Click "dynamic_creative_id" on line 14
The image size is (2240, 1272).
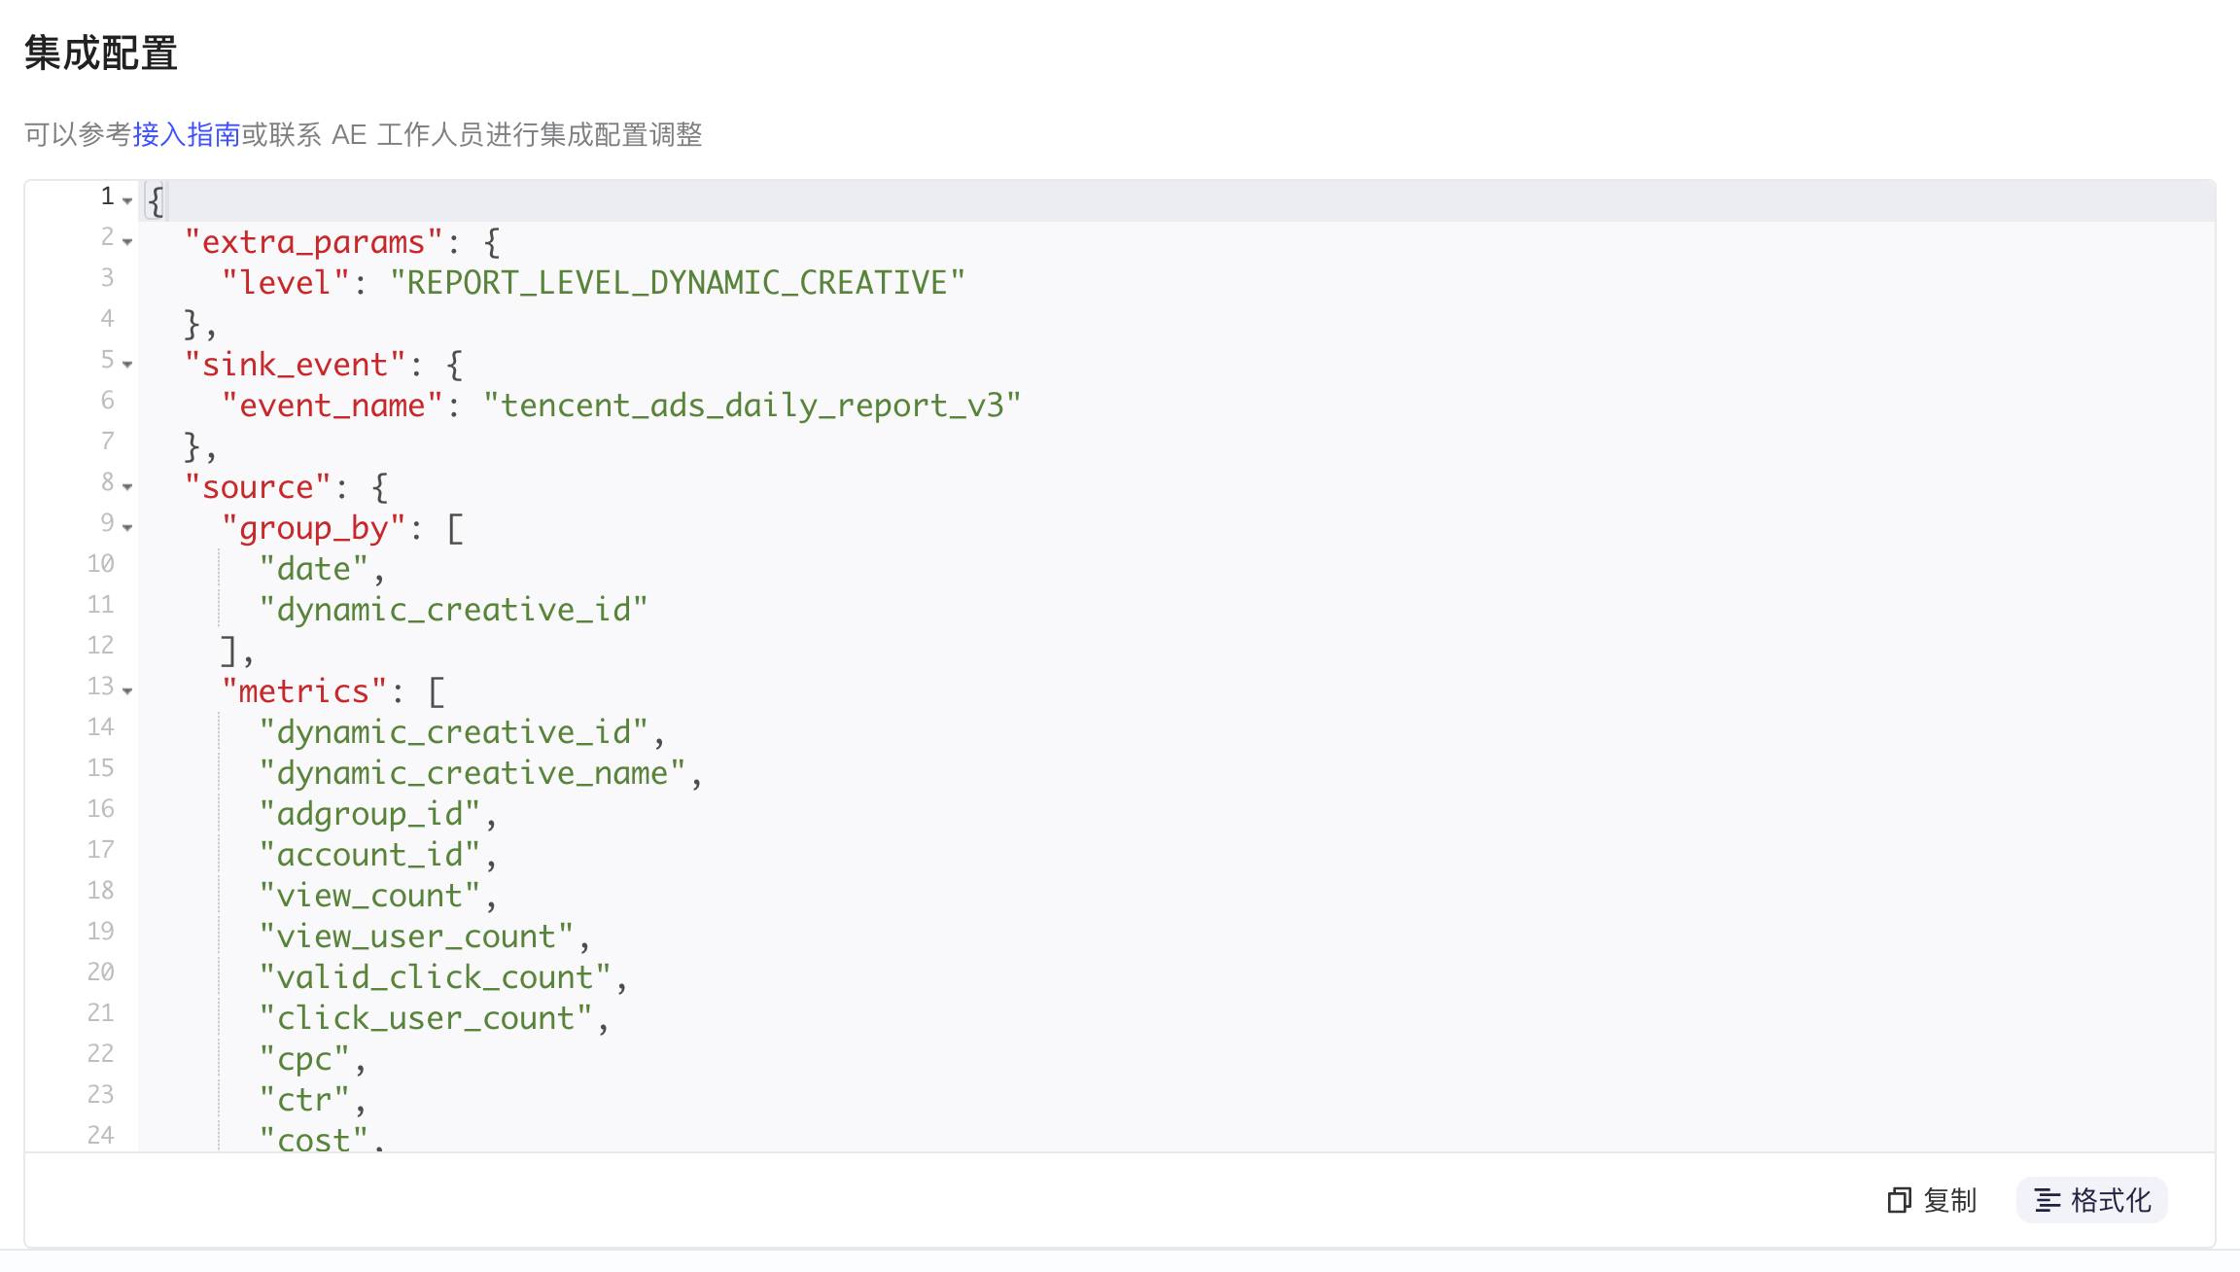tap(453, 731)
